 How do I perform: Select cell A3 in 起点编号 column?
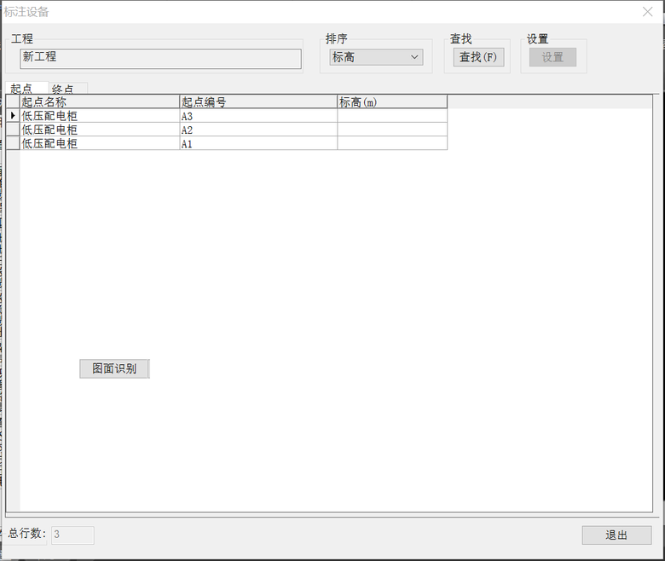pos(257,116)
